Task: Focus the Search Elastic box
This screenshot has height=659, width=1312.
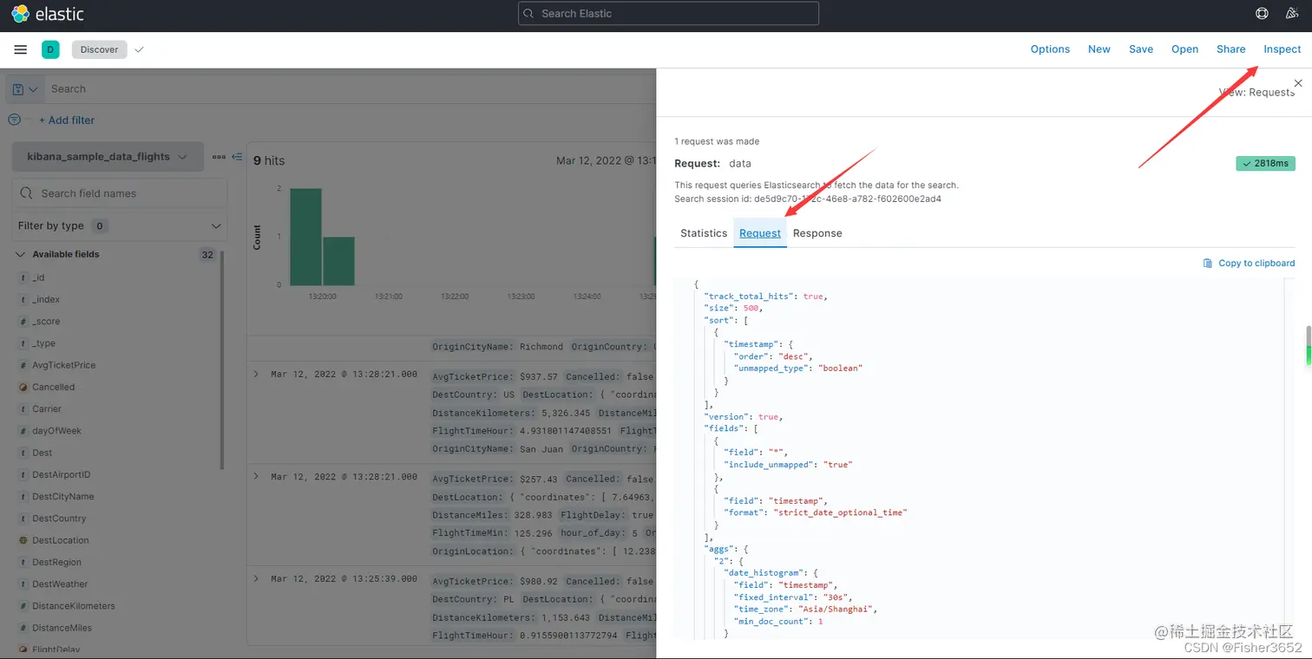Action: (668, 13)
